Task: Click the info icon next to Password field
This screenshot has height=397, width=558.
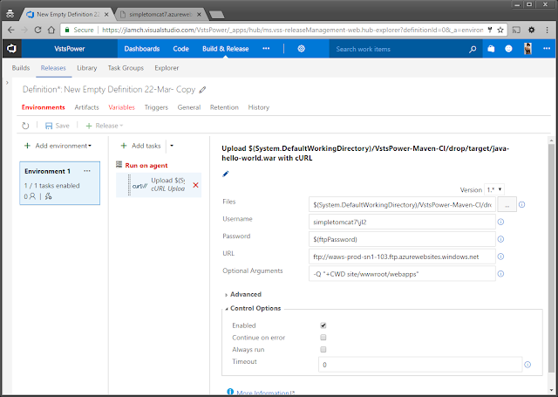Action: pyautogui.click(x=500, y=239)
